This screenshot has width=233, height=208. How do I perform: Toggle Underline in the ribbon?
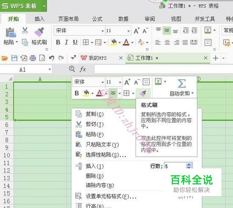pos(75,42)
